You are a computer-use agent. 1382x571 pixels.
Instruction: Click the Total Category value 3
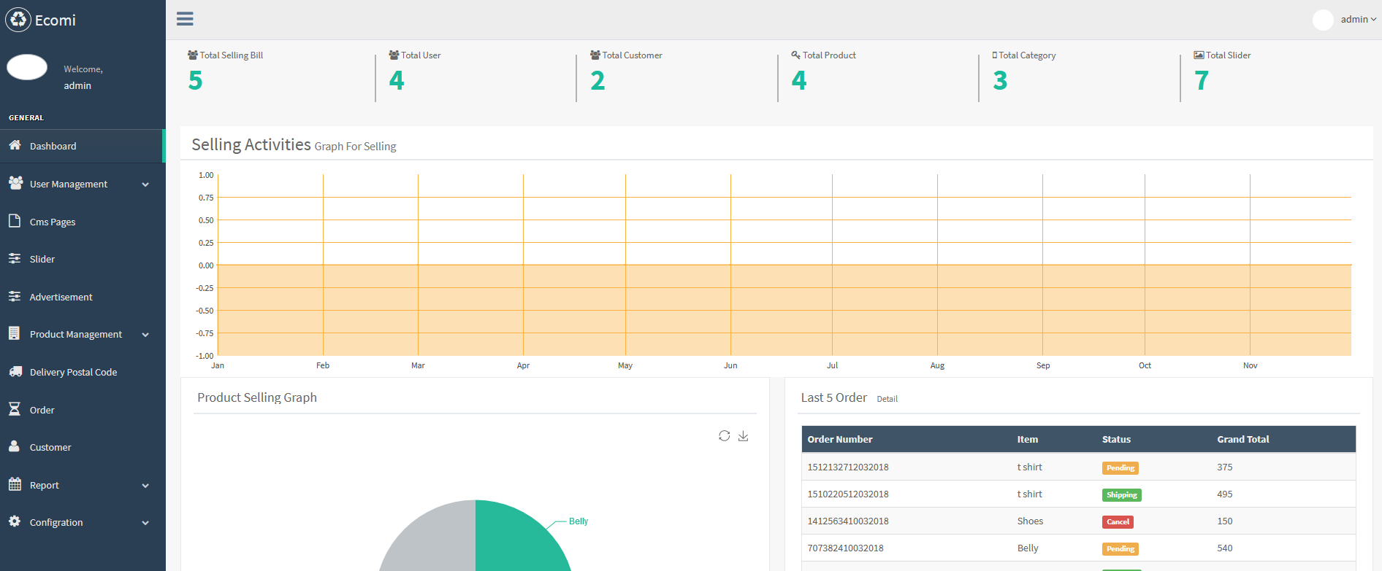(x=1000, y=80)
